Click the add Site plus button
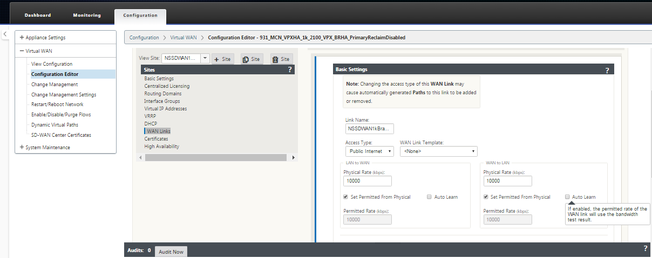The height and width of the screenshot is (258, 652). pos(222,59)
